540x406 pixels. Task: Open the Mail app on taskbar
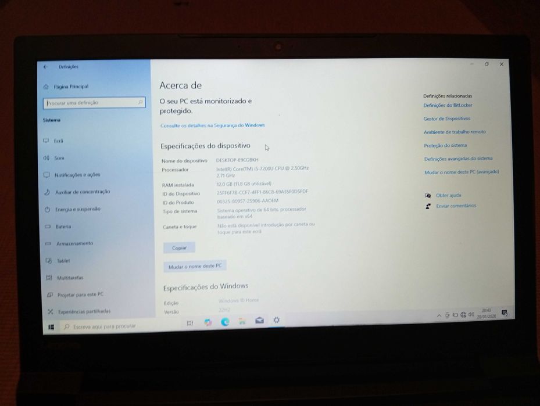259,321
